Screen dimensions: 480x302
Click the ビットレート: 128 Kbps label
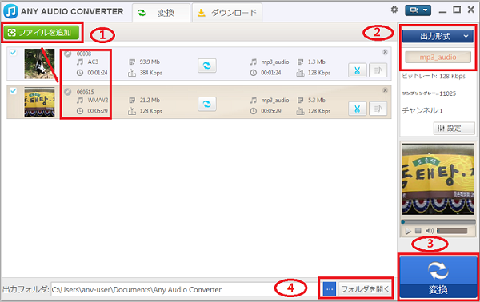click(434, 76)
